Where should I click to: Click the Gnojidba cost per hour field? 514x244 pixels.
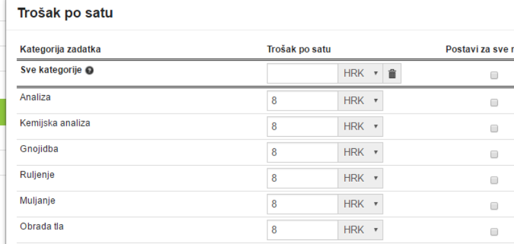(x=303, y=153)
